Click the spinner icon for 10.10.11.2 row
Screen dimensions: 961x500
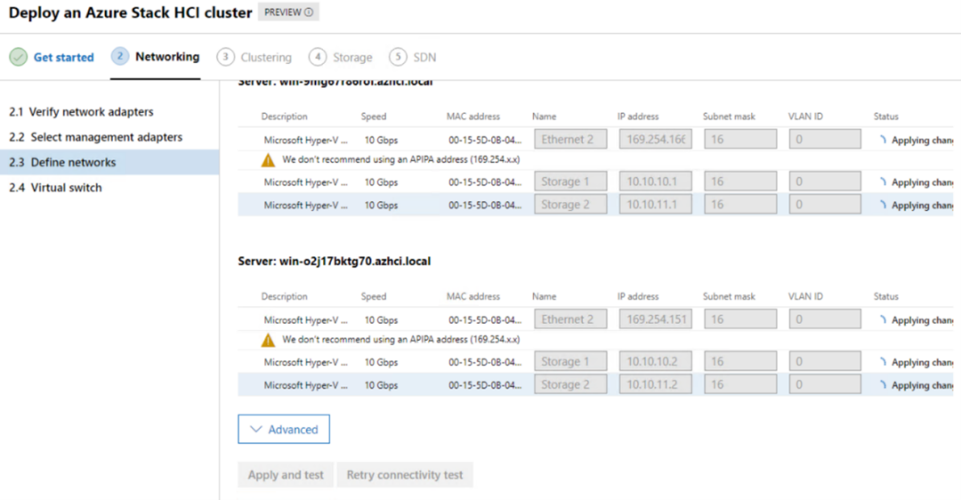pos(883,385)
